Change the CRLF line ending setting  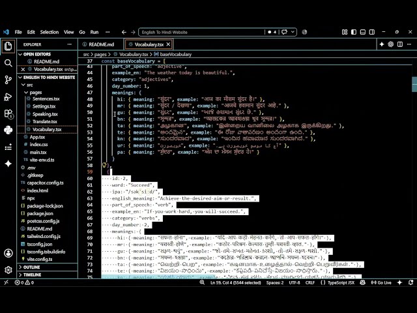click(310, 282)
